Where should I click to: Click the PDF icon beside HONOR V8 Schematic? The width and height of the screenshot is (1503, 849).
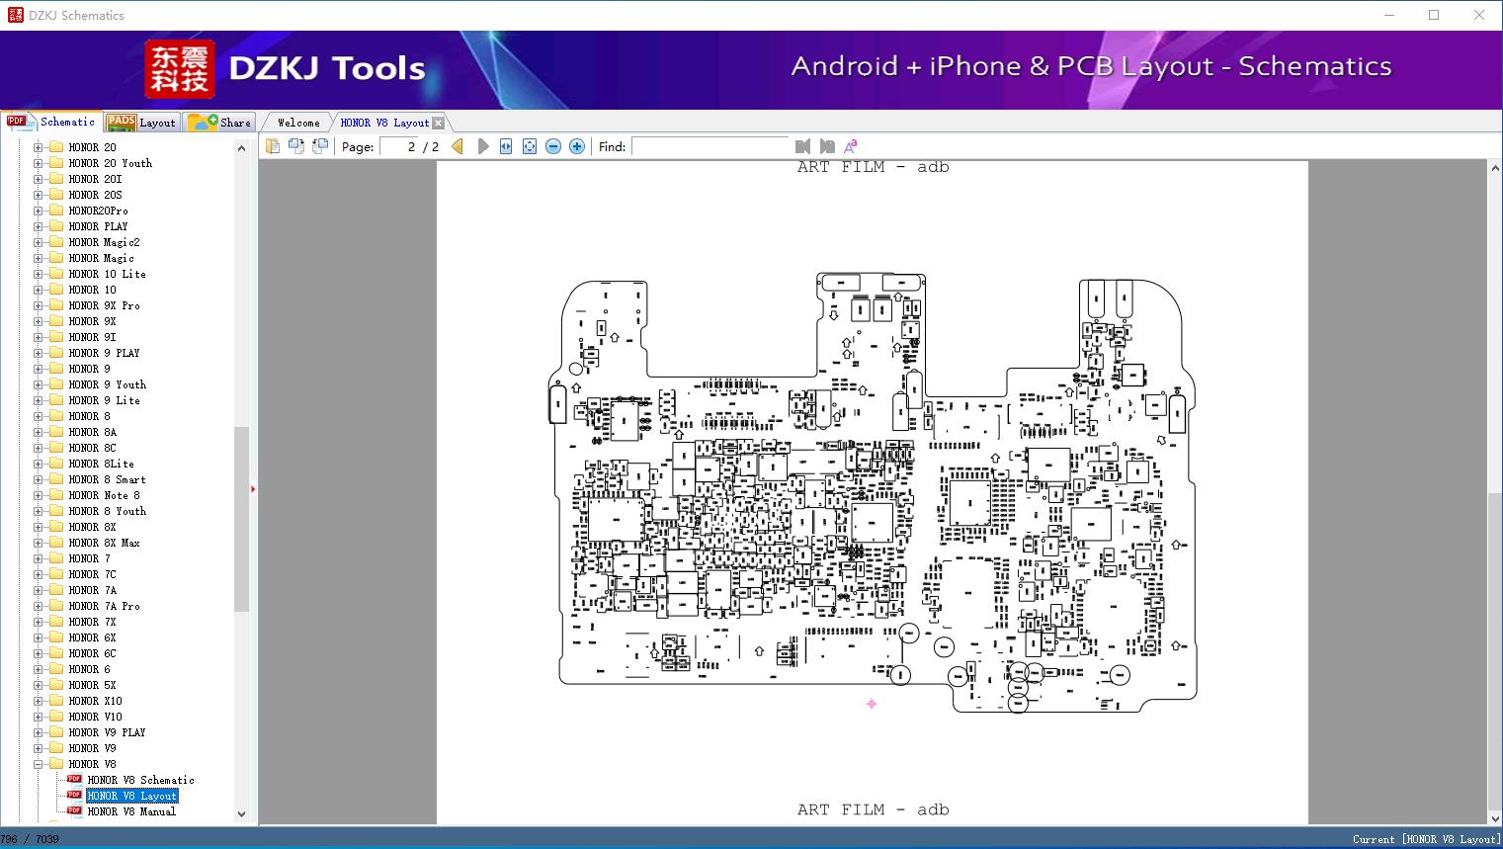(x=74, y=780)
